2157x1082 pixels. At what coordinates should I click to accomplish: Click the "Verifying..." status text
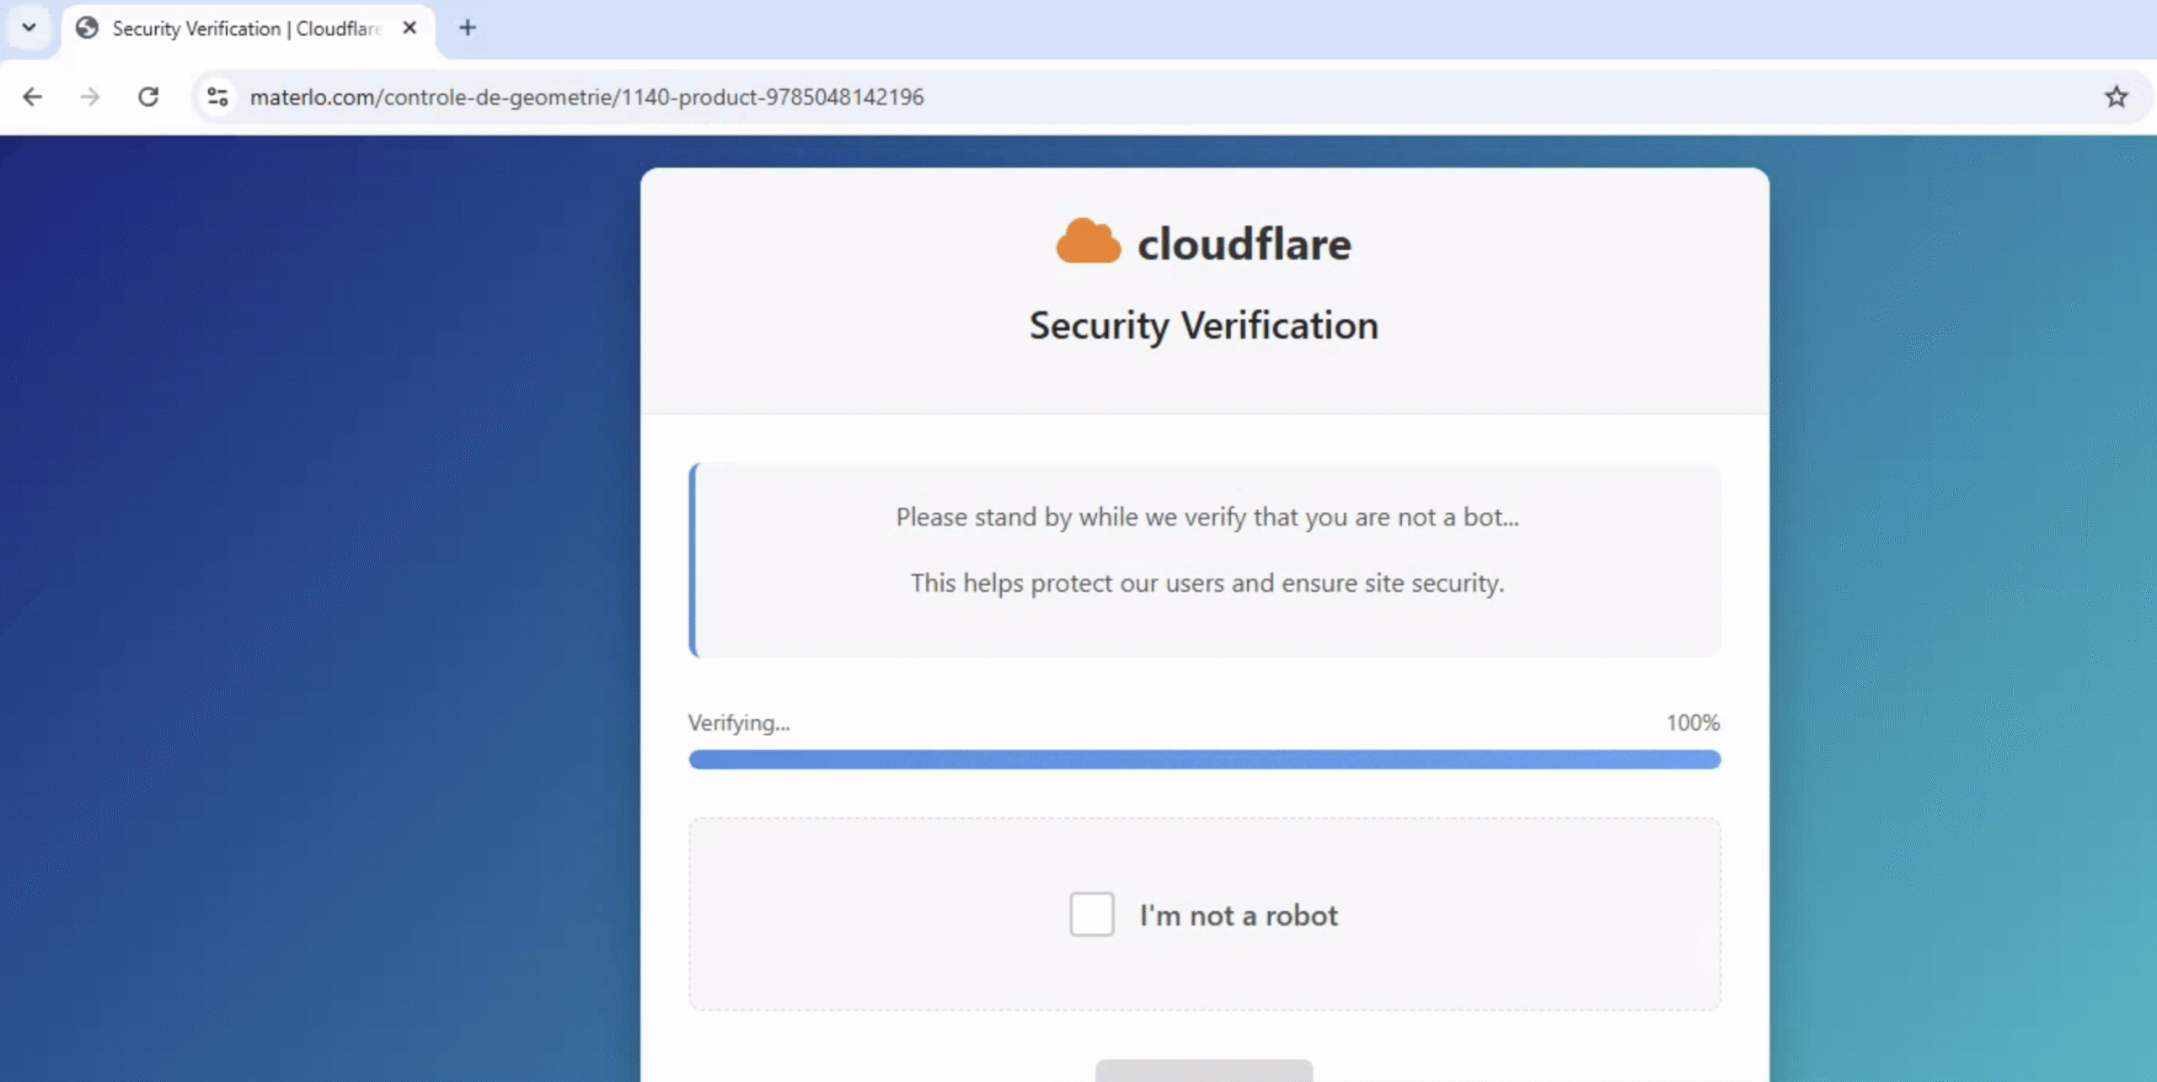coord(739,723)
